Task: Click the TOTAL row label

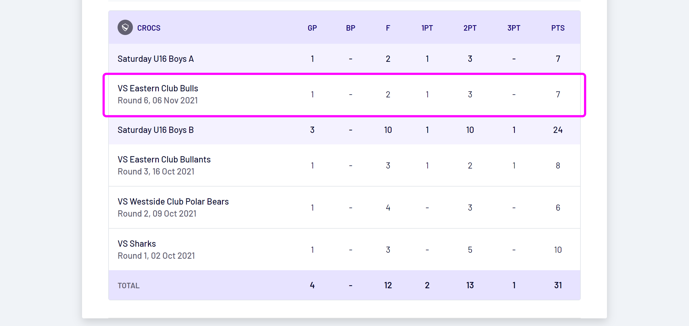Action: [129, 286]
